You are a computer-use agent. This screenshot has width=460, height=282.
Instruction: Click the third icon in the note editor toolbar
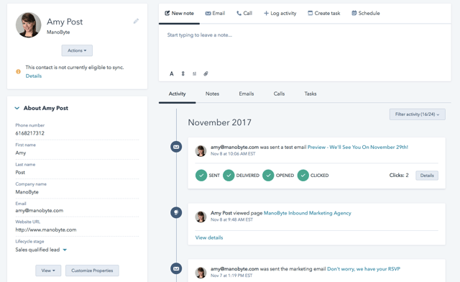pyautogui.click(x=194, y=73)
